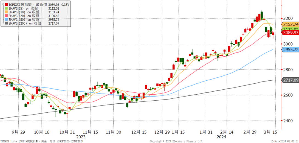Viewport: 299px width, 143px height.
Task: Click the 3100.46 value in the legend
Action: pos(54,16)
